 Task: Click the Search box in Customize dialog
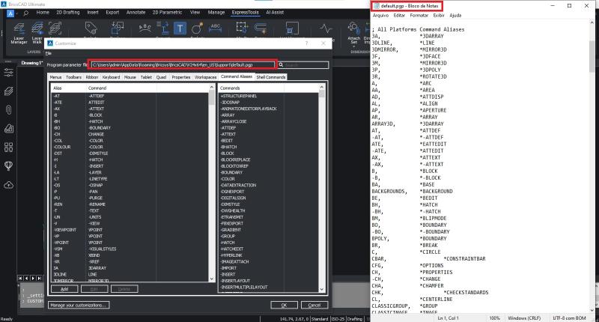(303, 65)
